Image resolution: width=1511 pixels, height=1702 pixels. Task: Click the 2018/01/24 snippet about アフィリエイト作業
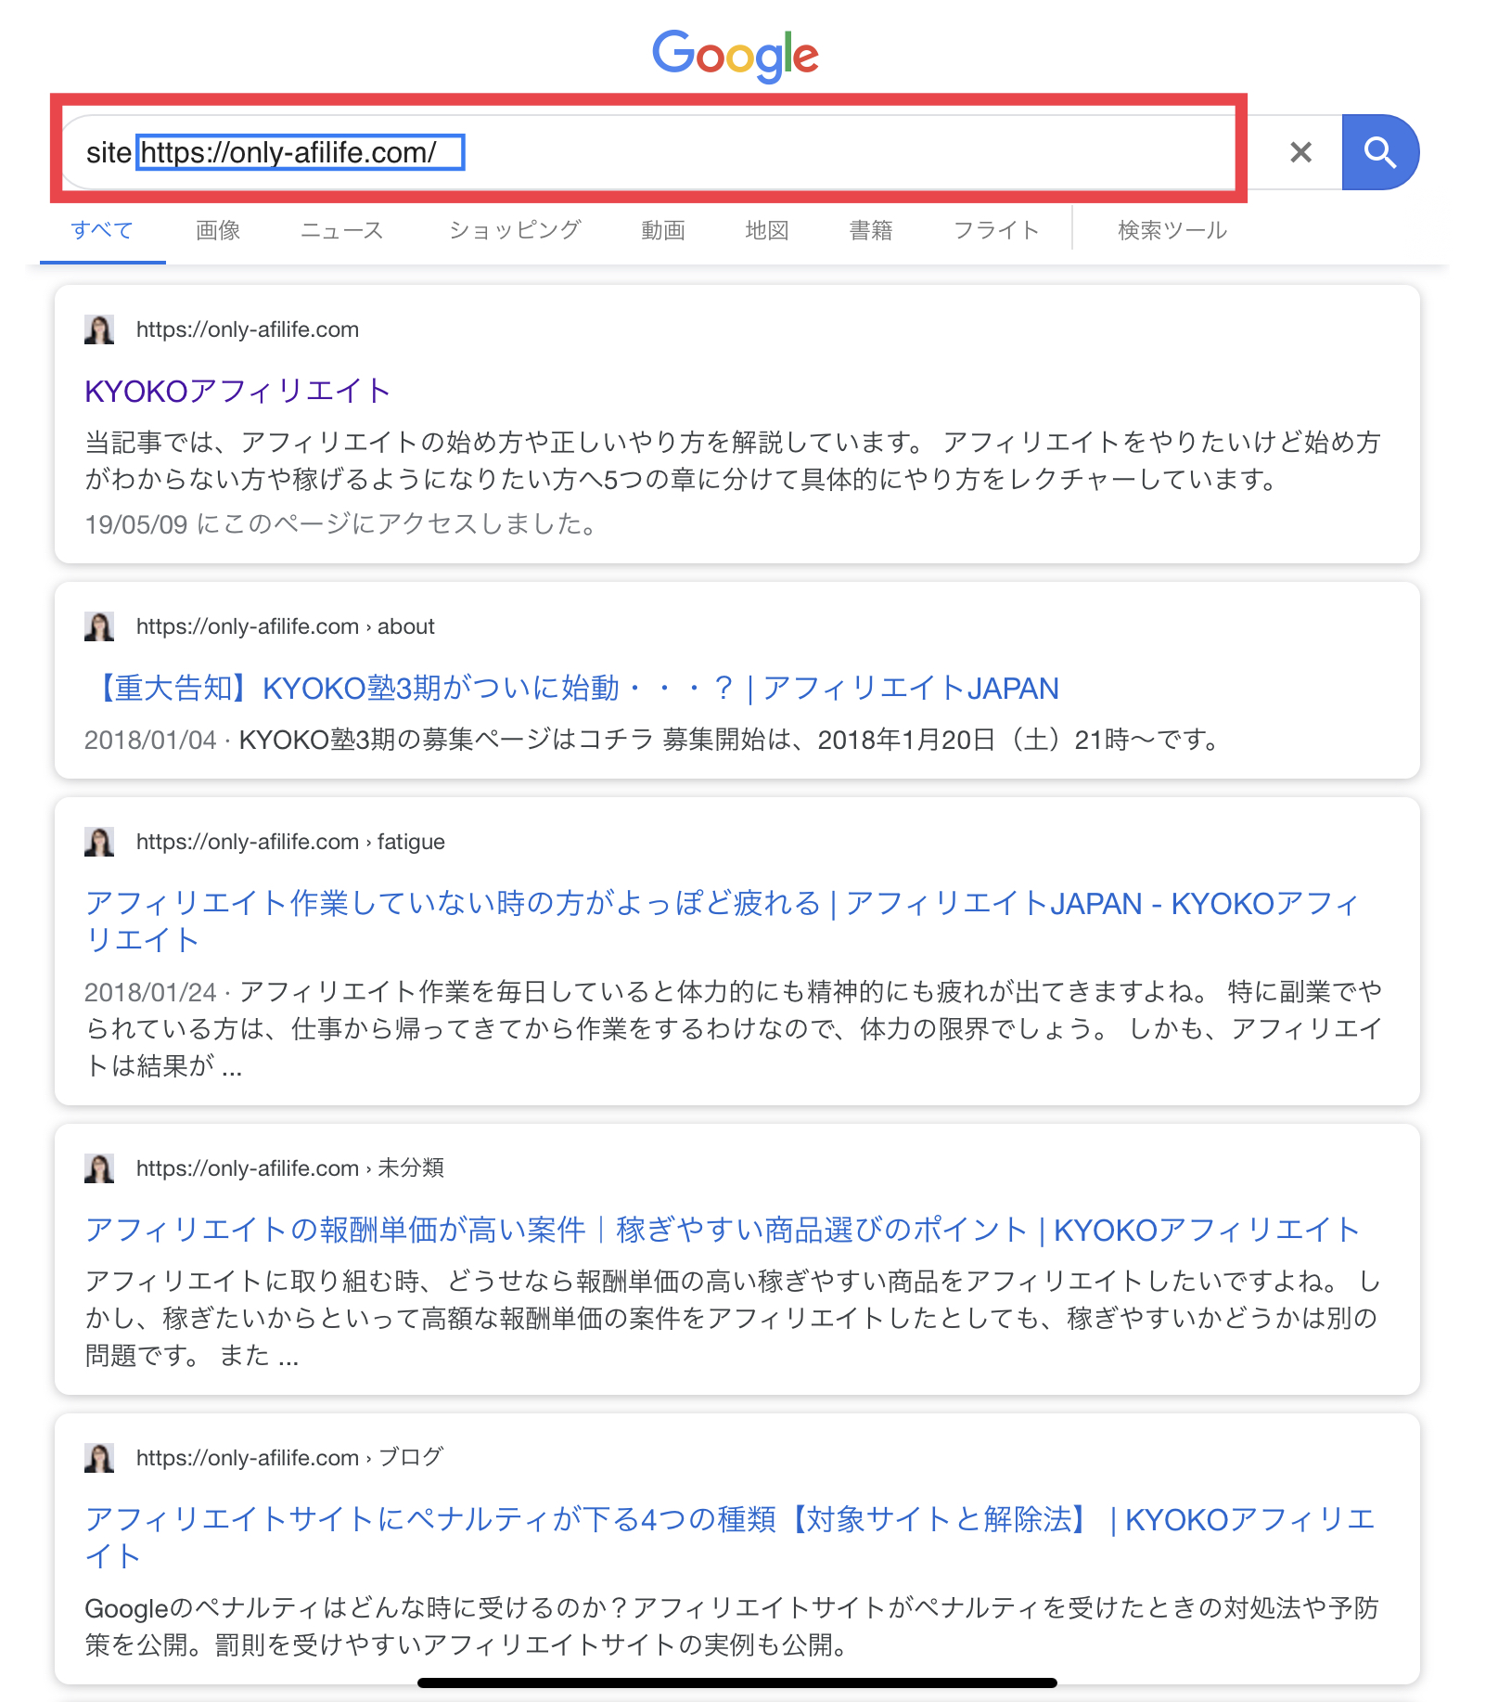pos(734,1029)
